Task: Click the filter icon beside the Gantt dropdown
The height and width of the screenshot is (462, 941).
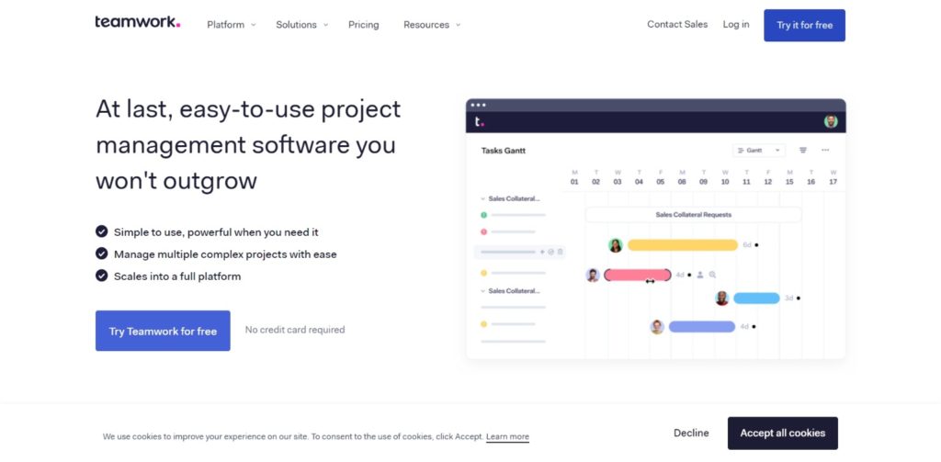Action: pos(803,150)
